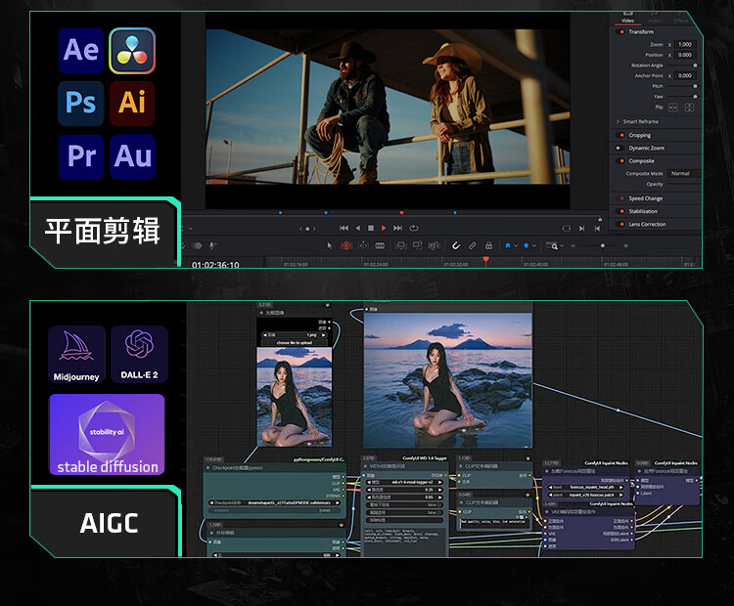Viewport: 734px width, 606px height.
Task: Click the Zoom X value field
Action: coord(684,45)
